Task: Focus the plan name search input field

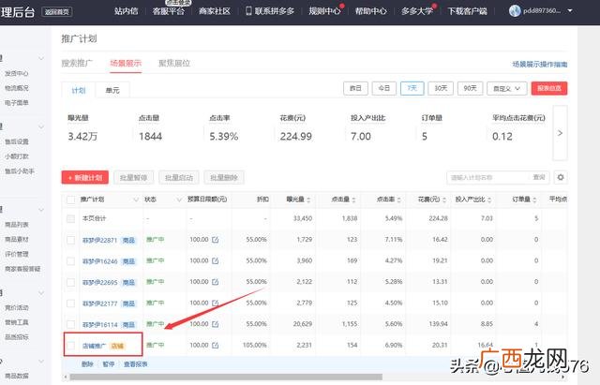Action: point(487,177)
